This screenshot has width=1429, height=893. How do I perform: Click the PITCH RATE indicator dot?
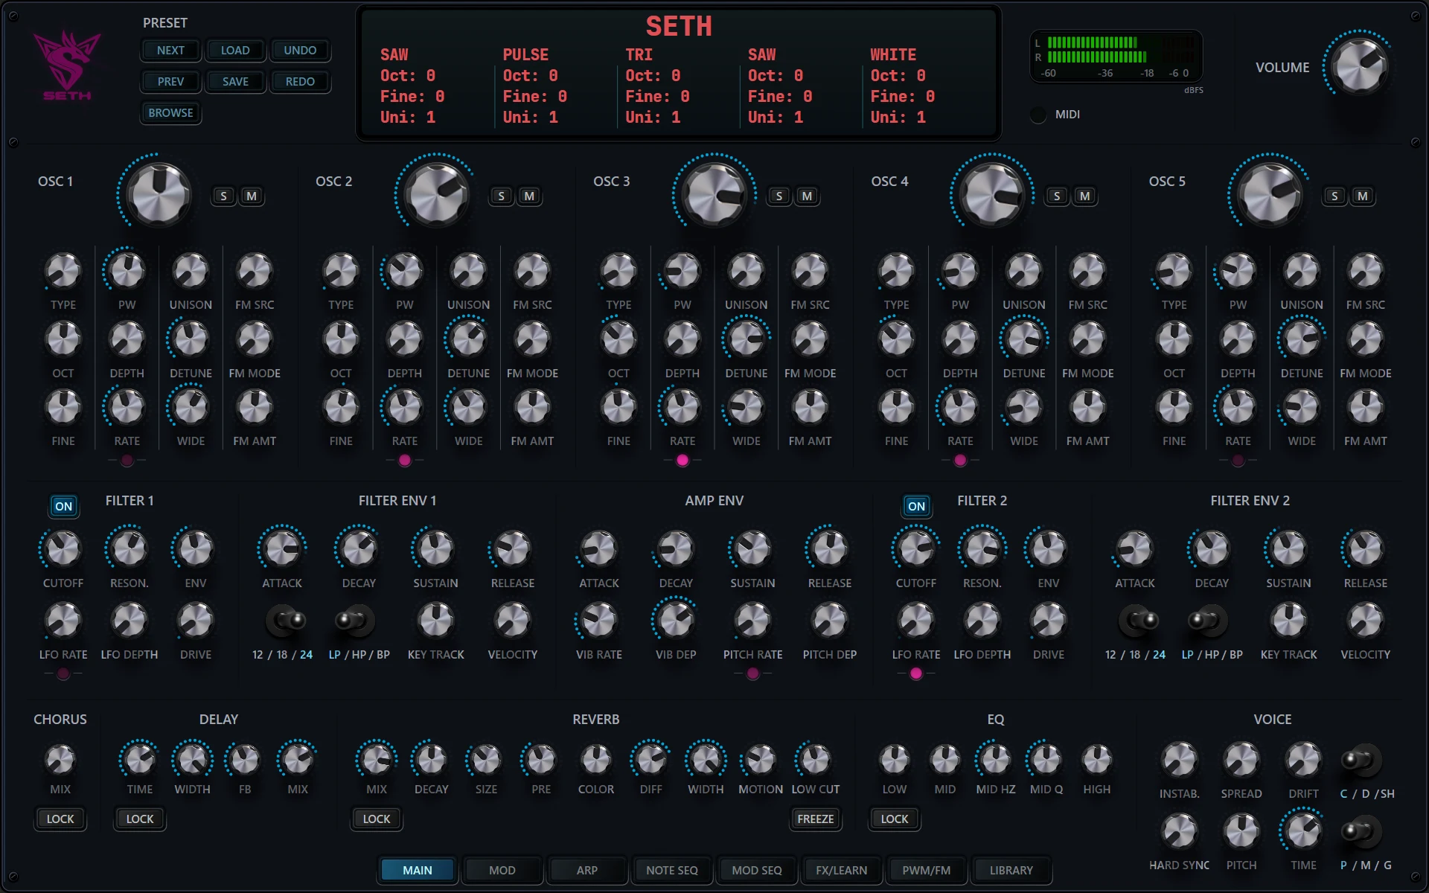pyautogui.click(x=752, y=673)
